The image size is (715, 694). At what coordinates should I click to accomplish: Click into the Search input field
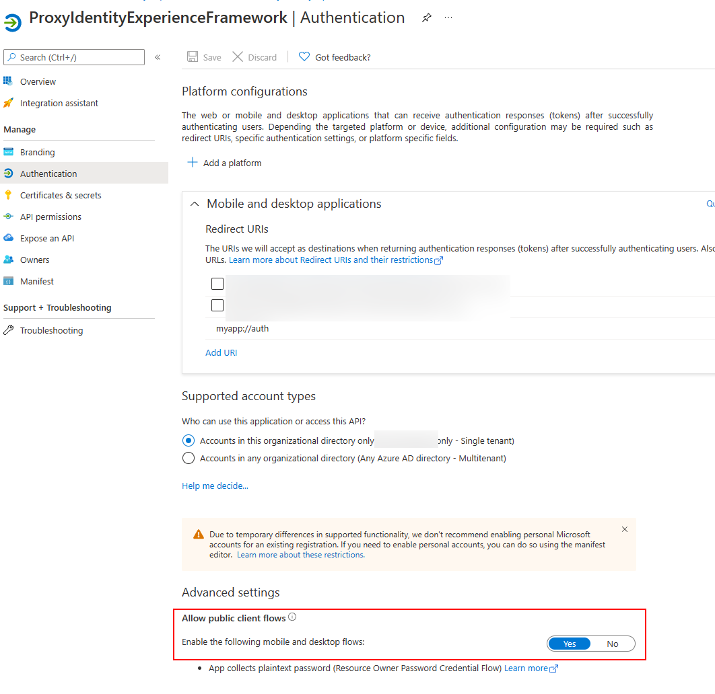click(77, 57)
